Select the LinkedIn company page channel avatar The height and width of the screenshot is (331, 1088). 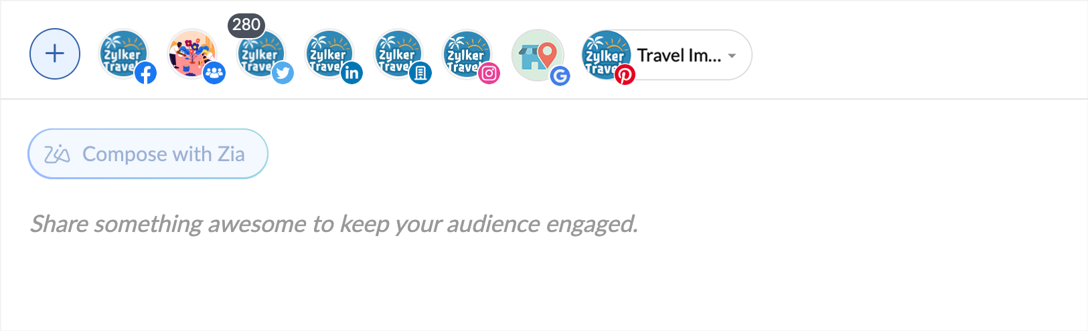coord(397,53)
